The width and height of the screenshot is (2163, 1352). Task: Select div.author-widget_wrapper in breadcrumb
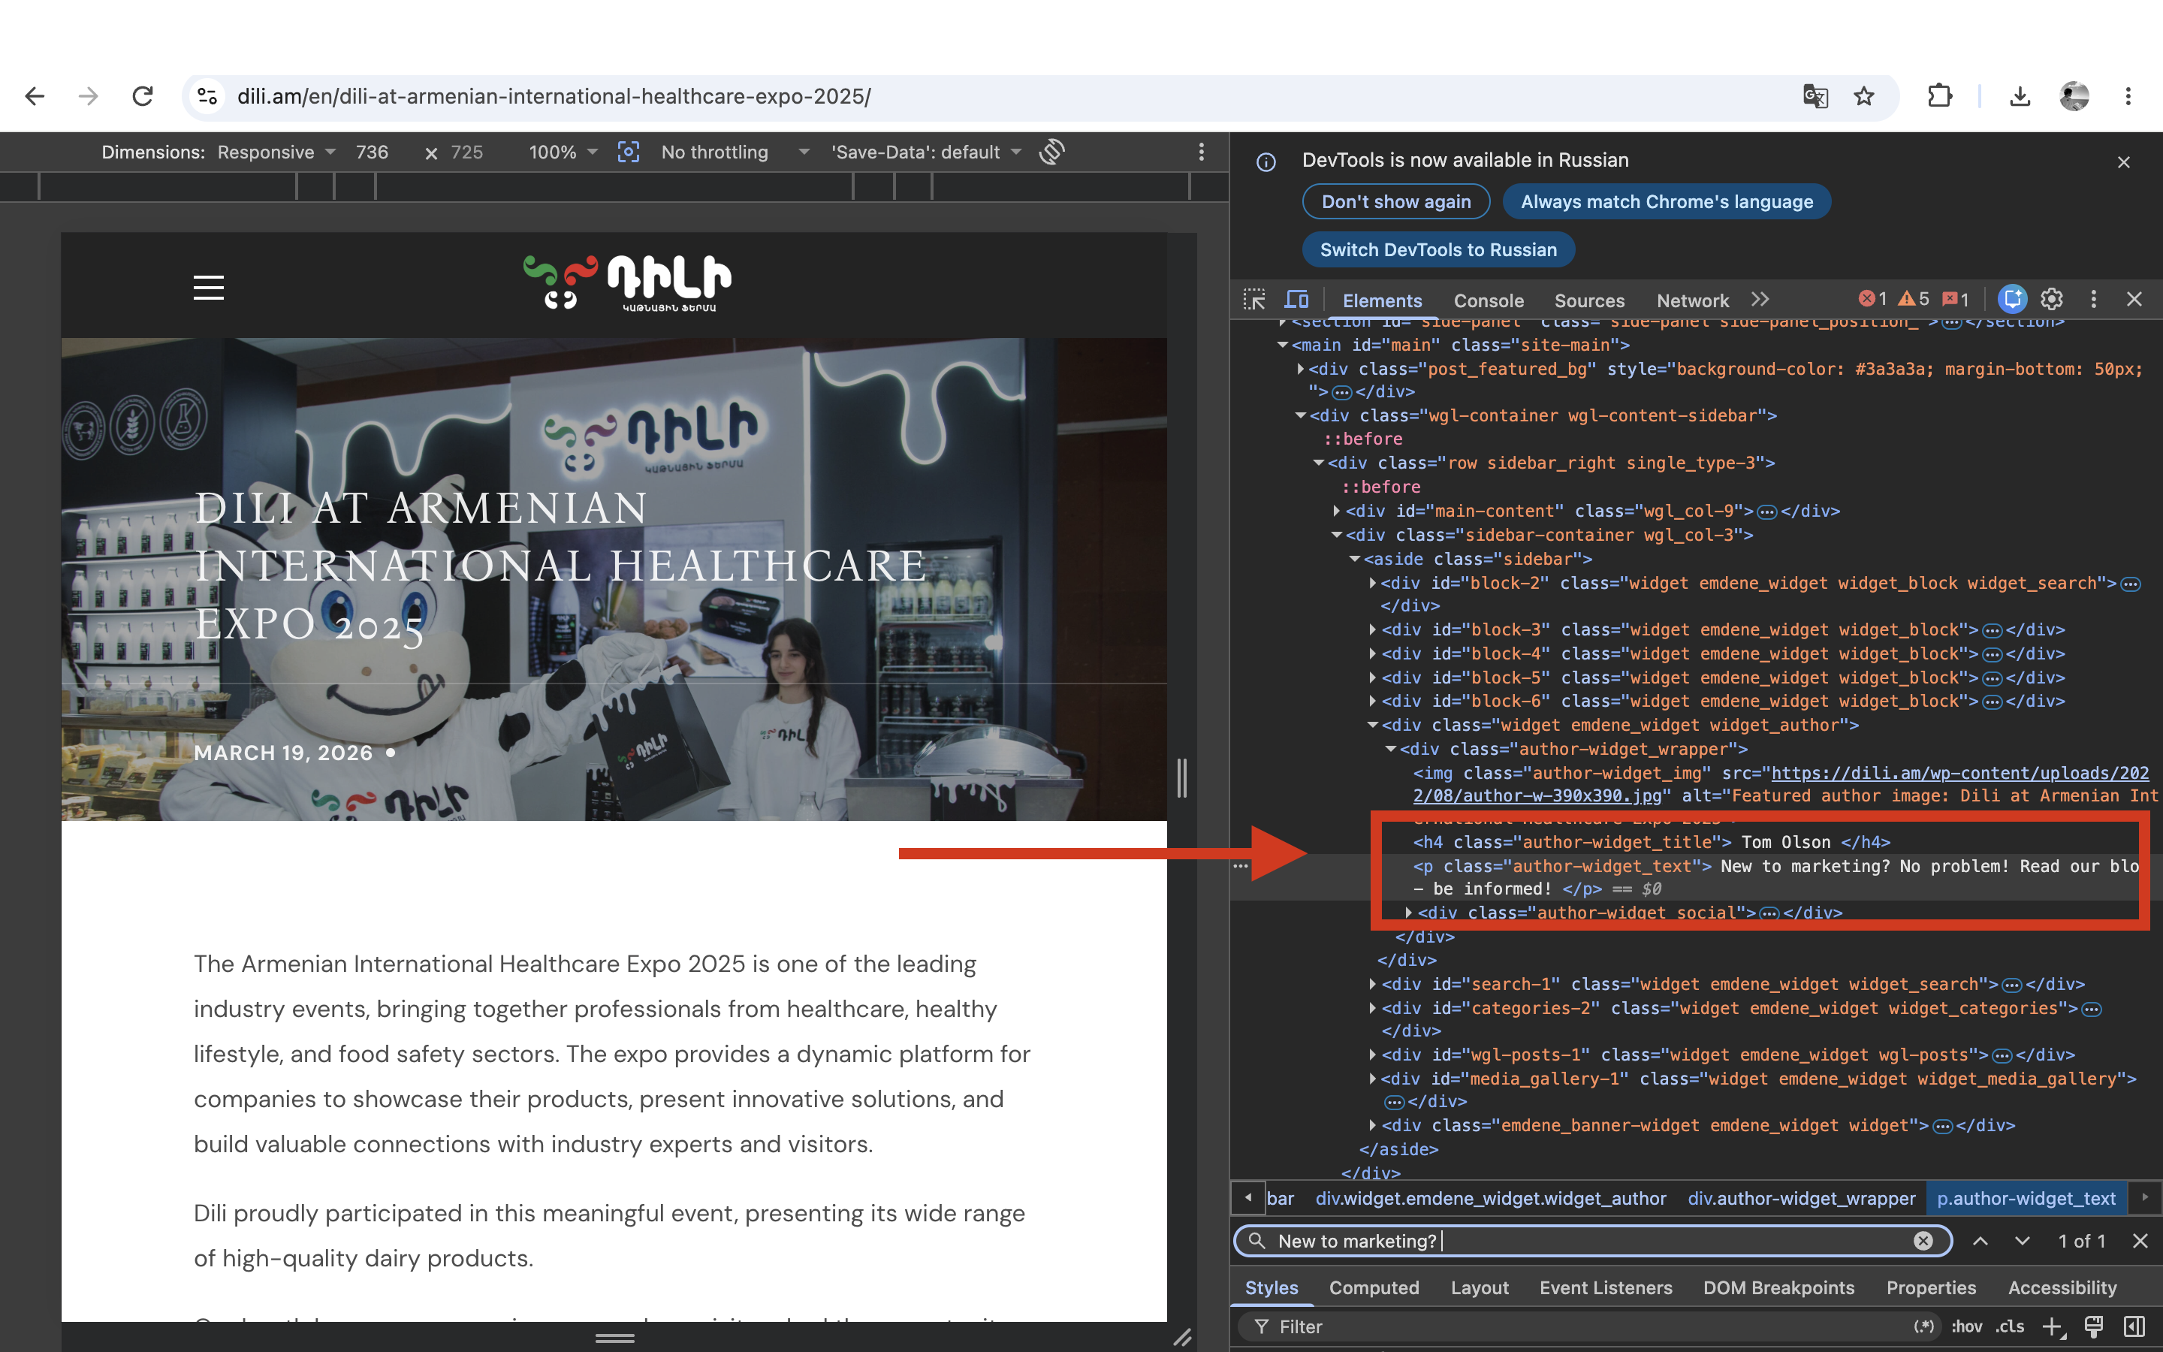[x=1801, y=1198]
